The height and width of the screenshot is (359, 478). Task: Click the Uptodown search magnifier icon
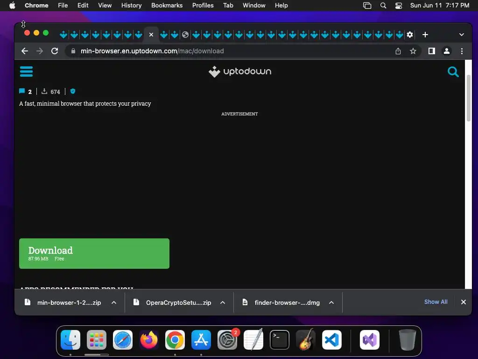(453, 72)
